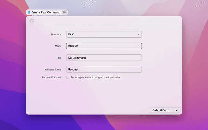Click the Title field label
The height and width of the screenshot is (130, 208).
58,58
